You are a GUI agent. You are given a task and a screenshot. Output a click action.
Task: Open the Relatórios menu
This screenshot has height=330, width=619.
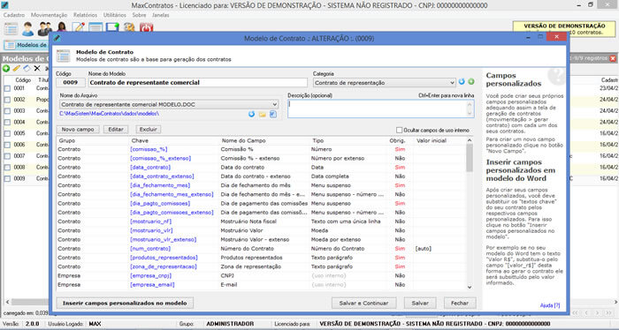point(85,15)
